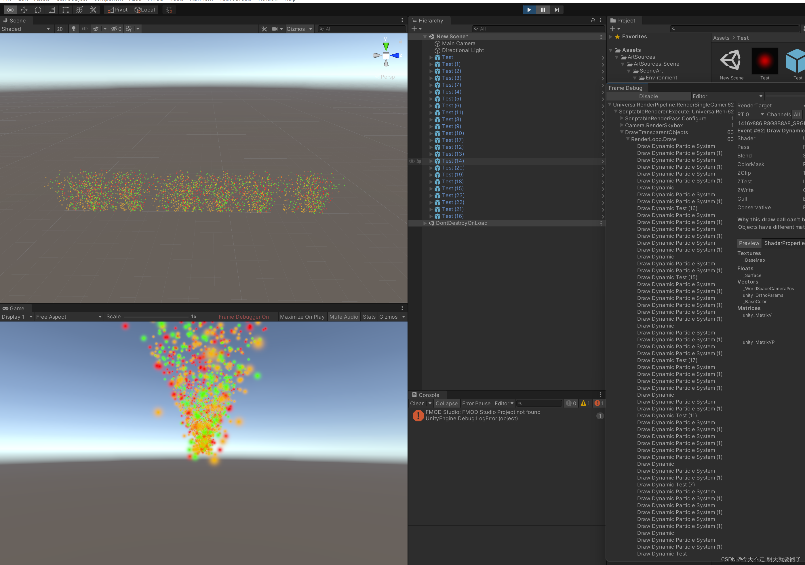Screen dimensions: 805x565
Task: Click the Step frame button
Action: [x=556, y=10]
